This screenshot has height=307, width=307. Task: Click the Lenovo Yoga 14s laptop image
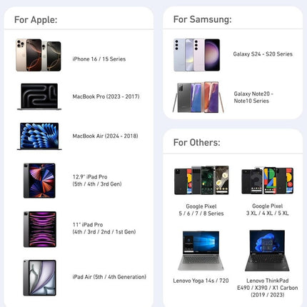(201, 251)
